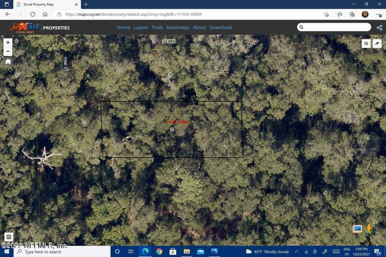386x257 pixels.
Task: Open the notification center icon
Action: (x=378, y=252)
